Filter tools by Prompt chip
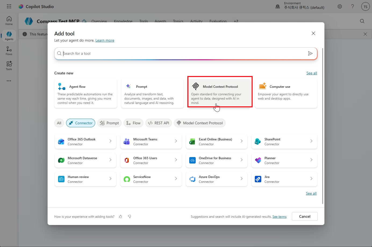 109,123
